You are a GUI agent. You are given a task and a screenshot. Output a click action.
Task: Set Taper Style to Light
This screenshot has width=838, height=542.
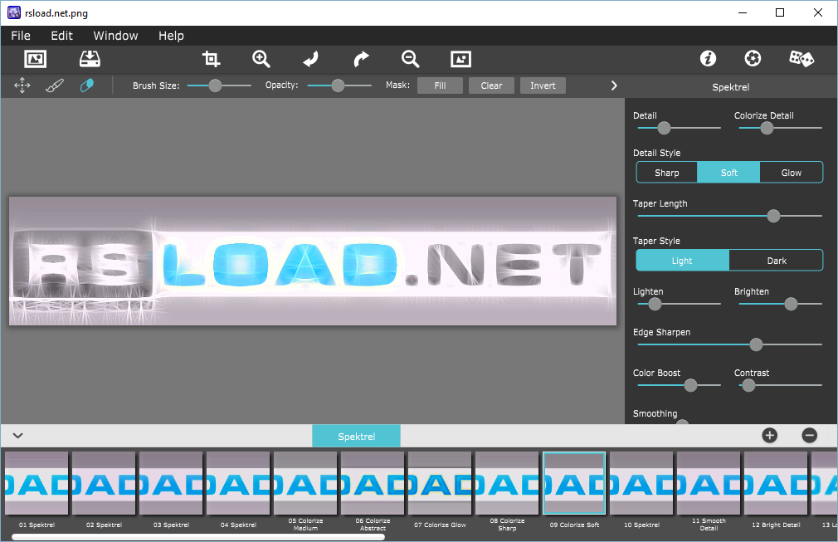[x=682, y=261]
